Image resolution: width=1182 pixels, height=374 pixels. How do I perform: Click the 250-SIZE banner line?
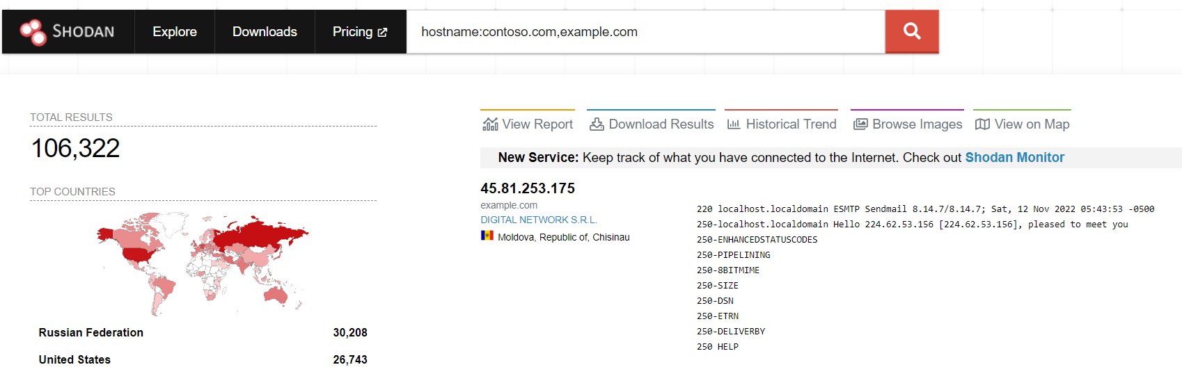click(718, 286)
